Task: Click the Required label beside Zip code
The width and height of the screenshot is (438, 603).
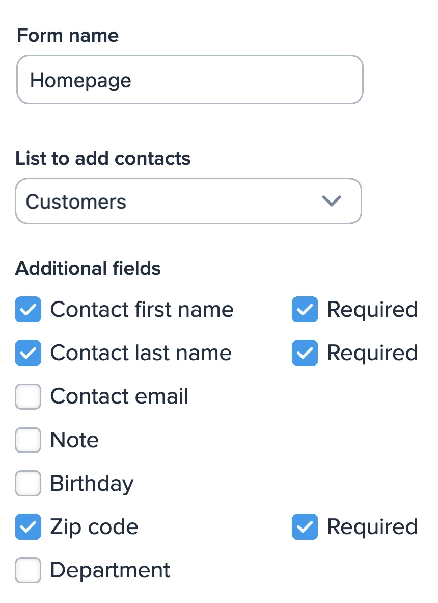Action: tap(372, 526)
